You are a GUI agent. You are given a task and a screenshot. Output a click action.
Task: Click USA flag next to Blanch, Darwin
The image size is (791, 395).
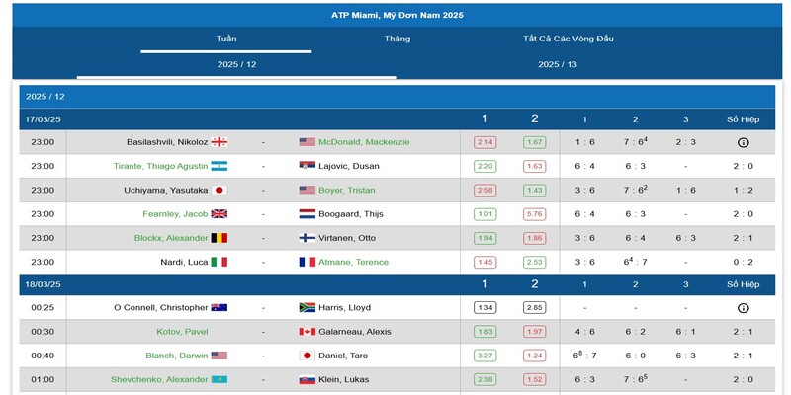pyautogui.click(x=219, y=355)
